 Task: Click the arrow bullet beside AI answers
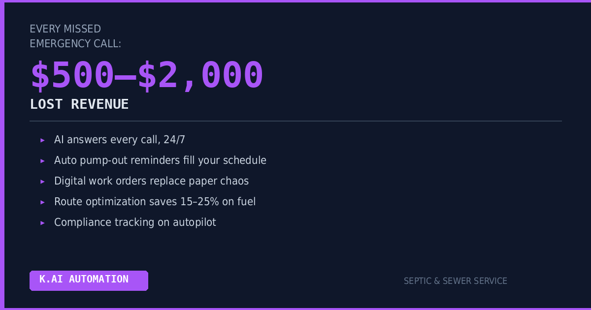coord(42,140)
